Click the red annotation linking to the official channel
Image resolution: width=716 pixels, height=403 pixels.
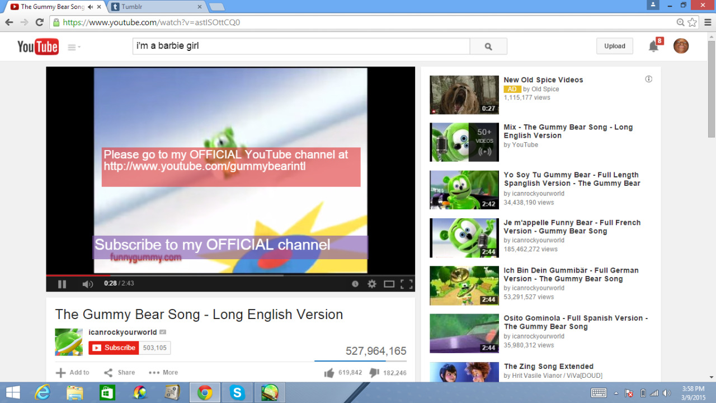pos(231,167)
